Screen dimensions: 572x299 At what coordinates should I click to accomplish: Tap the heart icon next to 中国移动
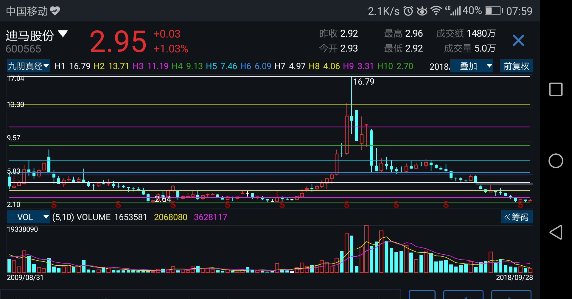[55, 11]
